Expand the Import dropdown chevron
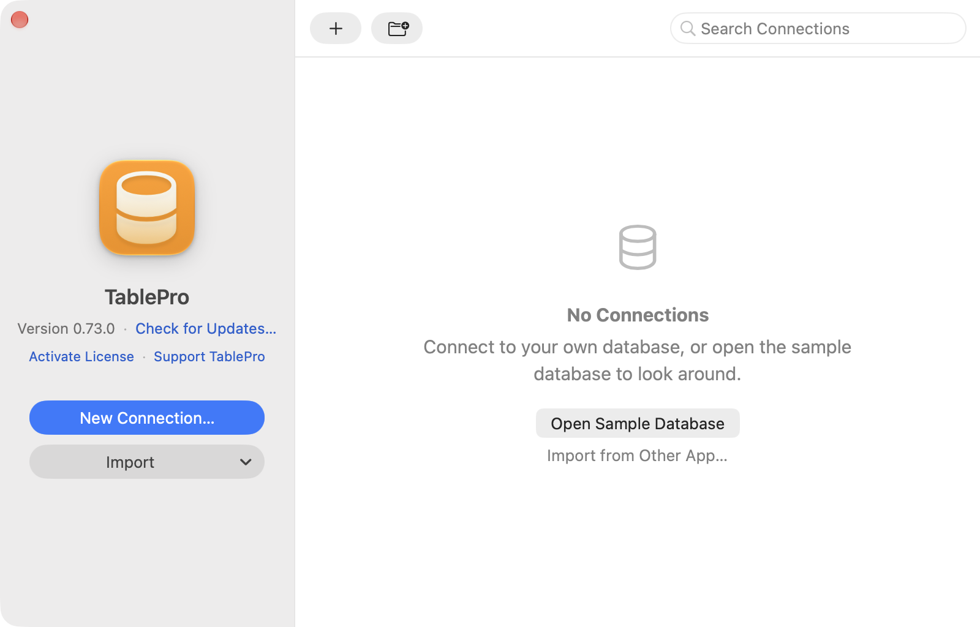 click(x=246, y=462)
